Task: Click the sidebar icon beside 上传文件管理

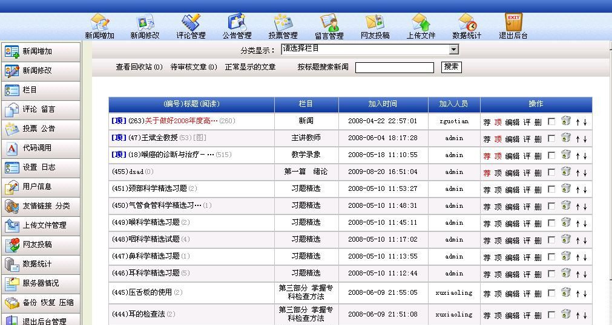Action: pos(12,226)
